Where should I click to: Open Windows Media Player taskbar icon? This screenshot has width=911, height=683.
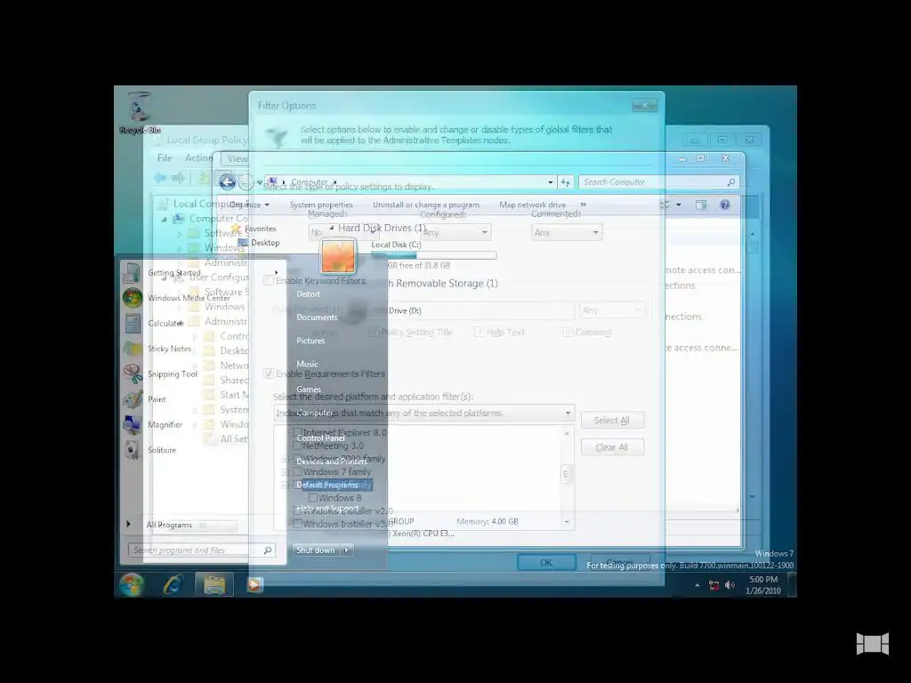[x=254, y=584]
